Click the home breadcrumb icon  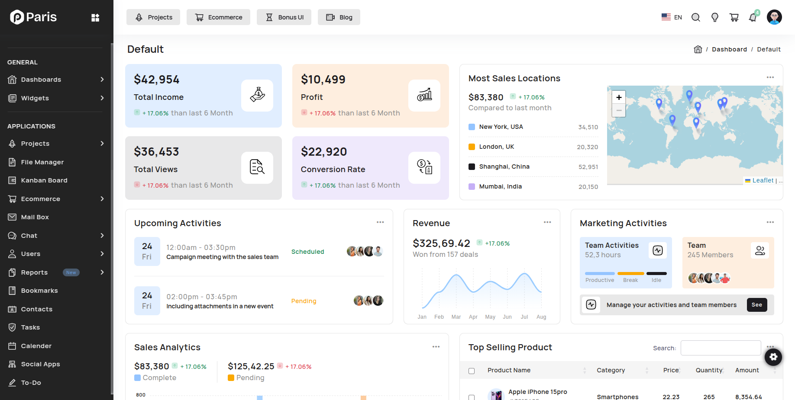pyautogui.click(x=698, y=49)
